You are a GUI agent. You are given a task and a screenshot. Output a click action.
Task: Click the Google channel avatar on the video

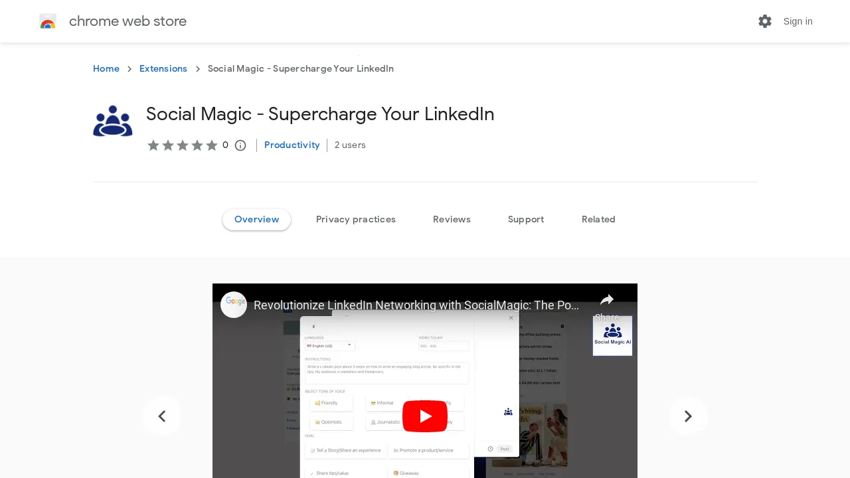(233, 304)
